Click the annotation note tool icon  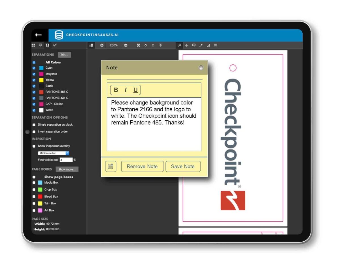194,45
